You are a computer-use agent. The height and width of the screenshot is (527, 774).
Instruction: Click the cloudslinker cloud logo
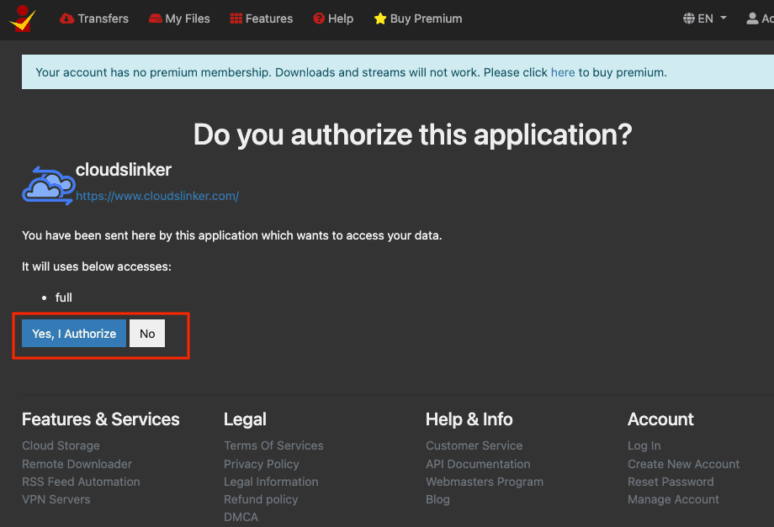pyautogui.click(x=49, y=186)
